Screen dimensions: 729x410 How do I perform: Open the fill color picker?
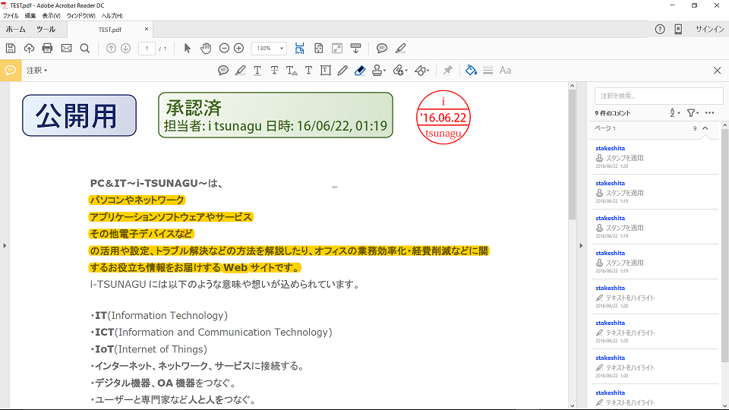tap(471, 70)
